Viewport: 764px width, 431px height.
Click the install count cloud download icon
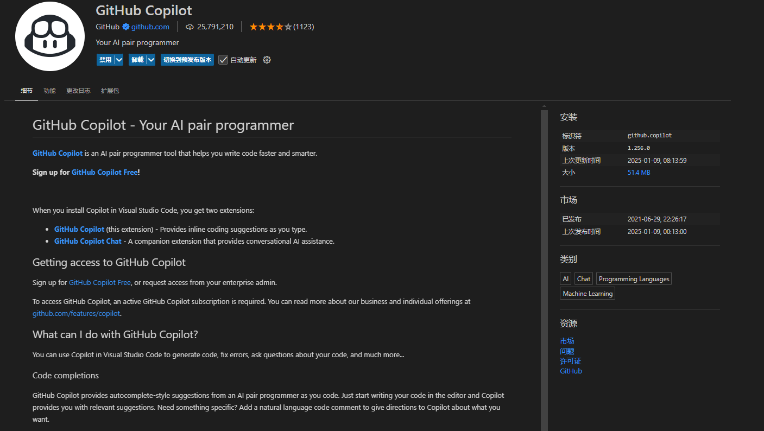tap(190, 27)
